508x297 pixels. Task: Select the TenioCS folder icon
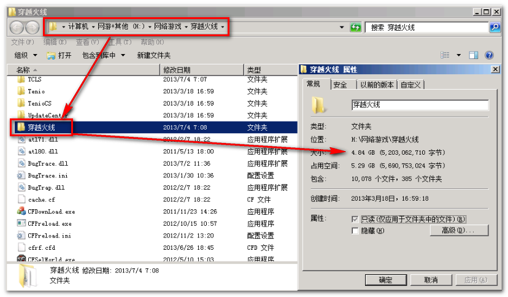(21, 103)
